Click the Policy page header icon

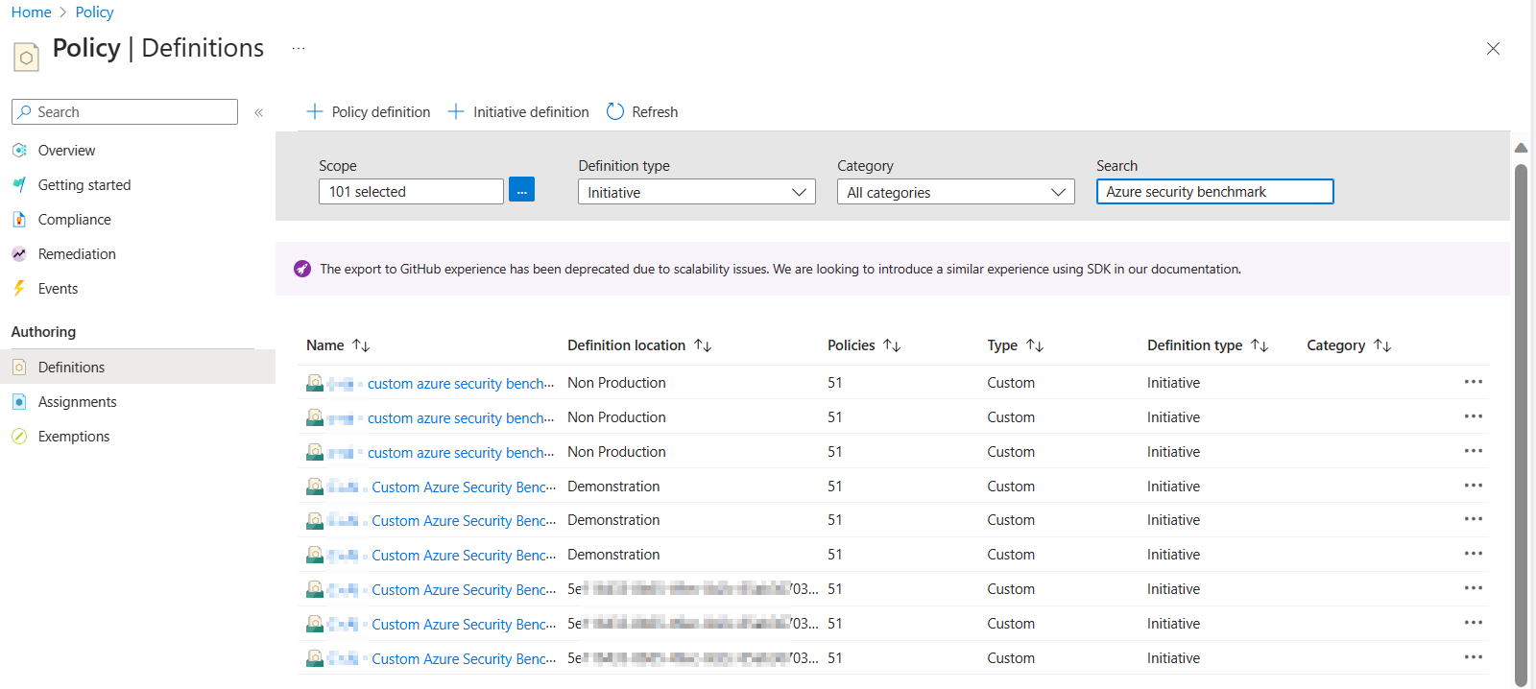pos(27,57)
